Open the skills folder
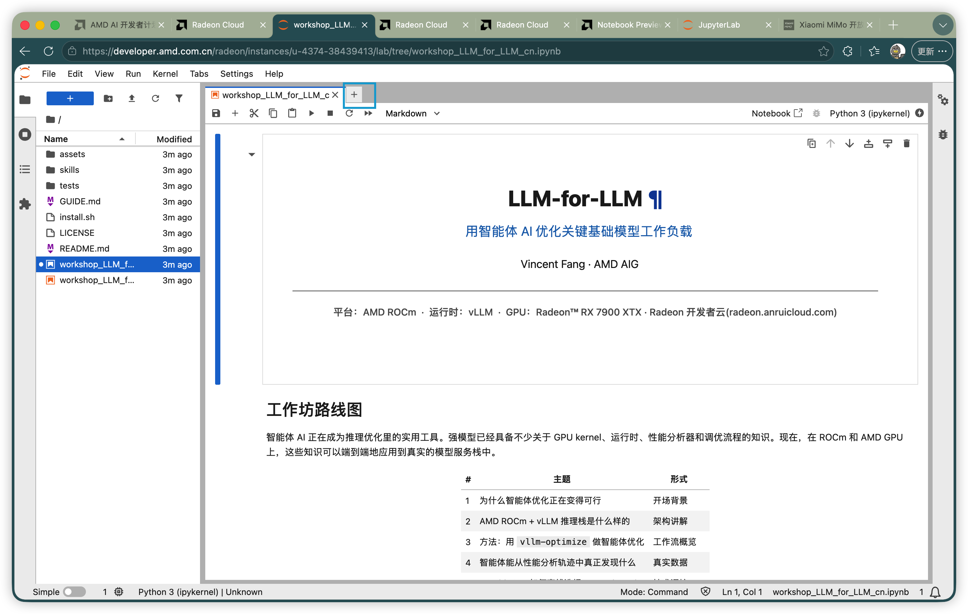 pyautogui.click(x=118, y=170)
